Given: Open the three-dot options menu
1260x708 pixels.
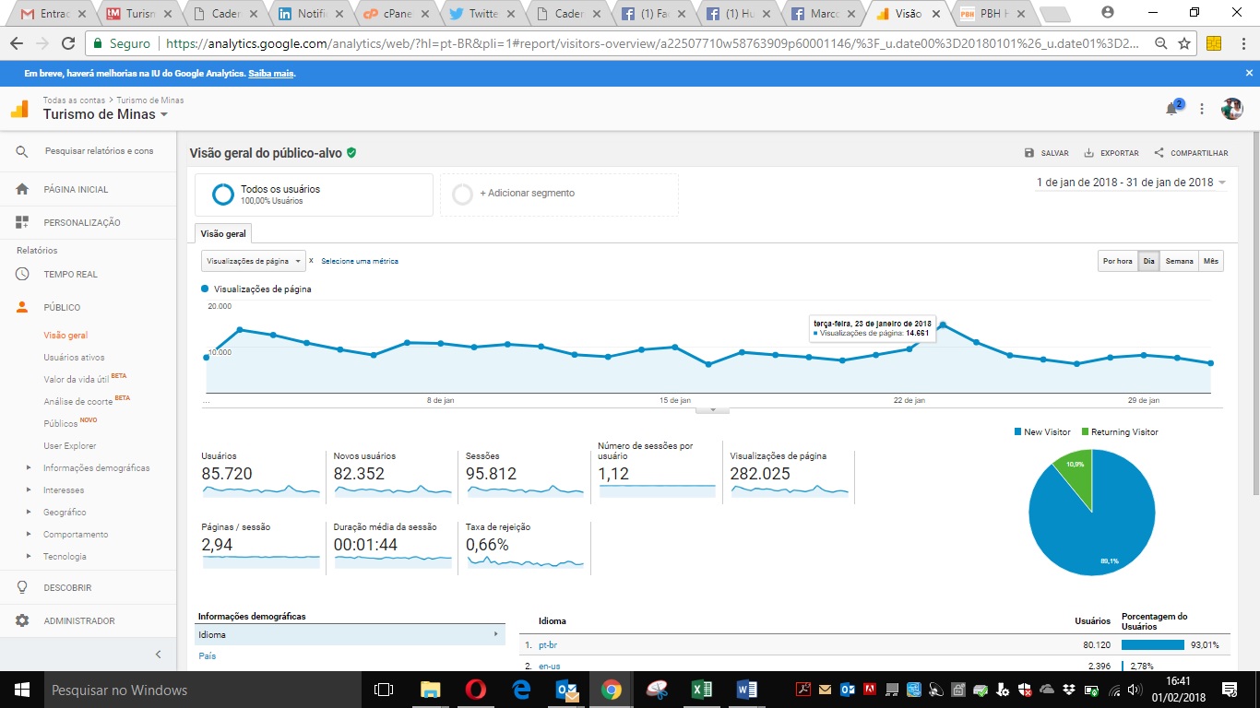Looking at the screenshot, I should [1202, 109].
